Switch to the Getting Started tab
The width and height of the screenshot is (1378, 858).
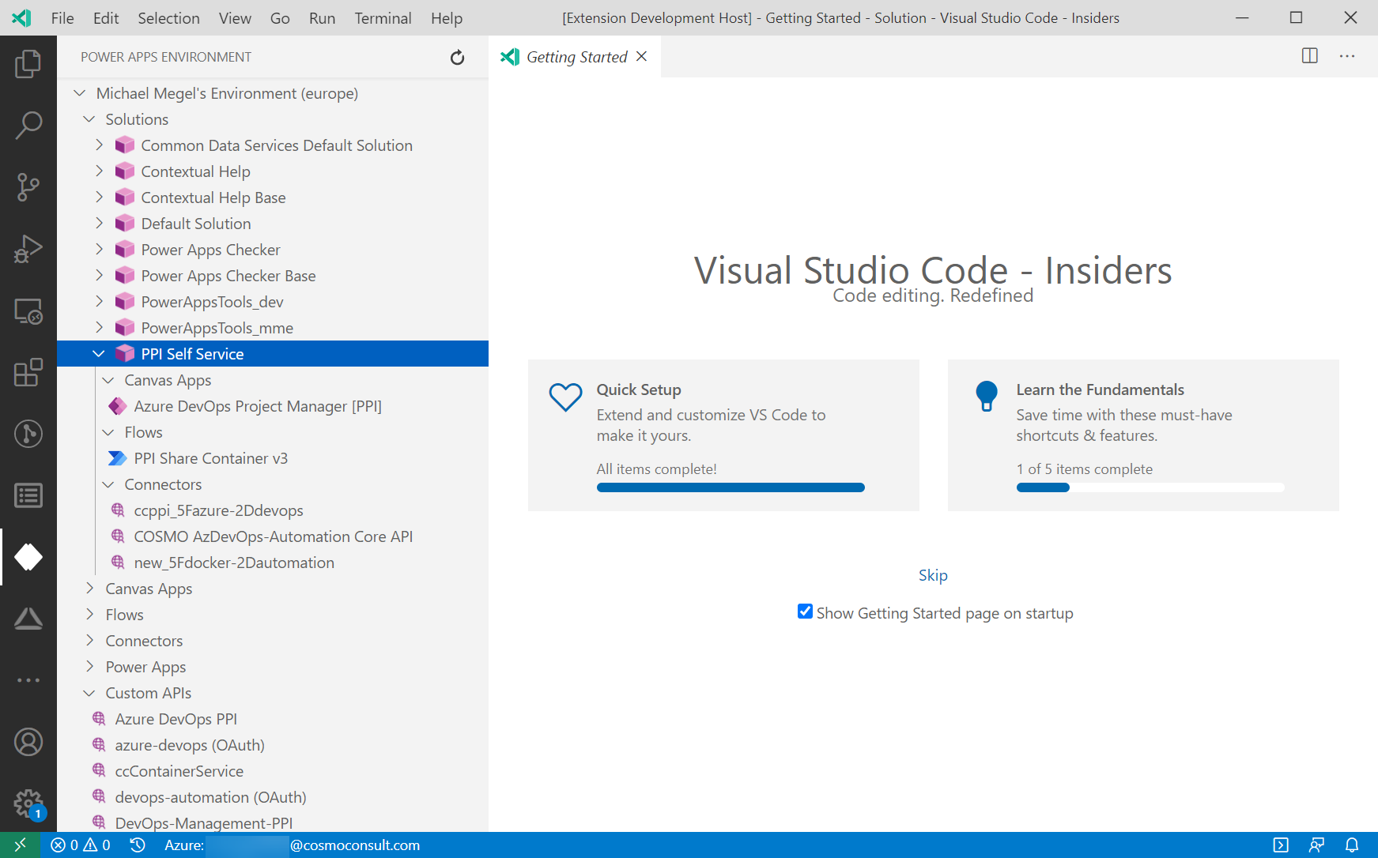click(x=575, y=56)
